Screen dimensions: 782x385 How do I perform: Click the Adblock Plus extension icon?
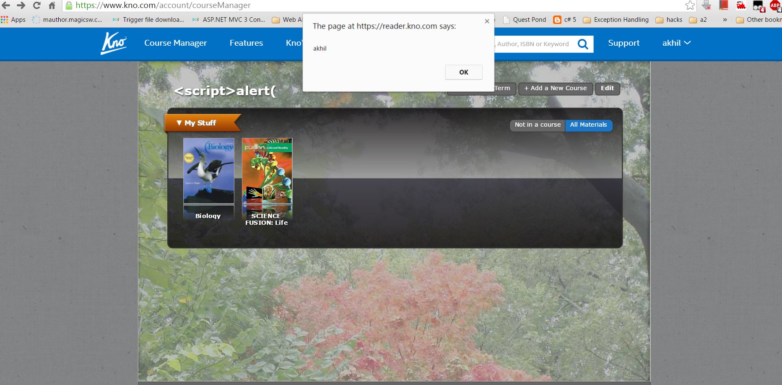click(775, 5)
